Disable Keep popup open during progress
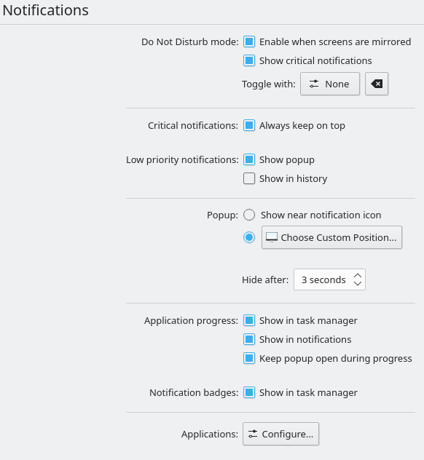The image size is (424, 460). coord(249,359)
